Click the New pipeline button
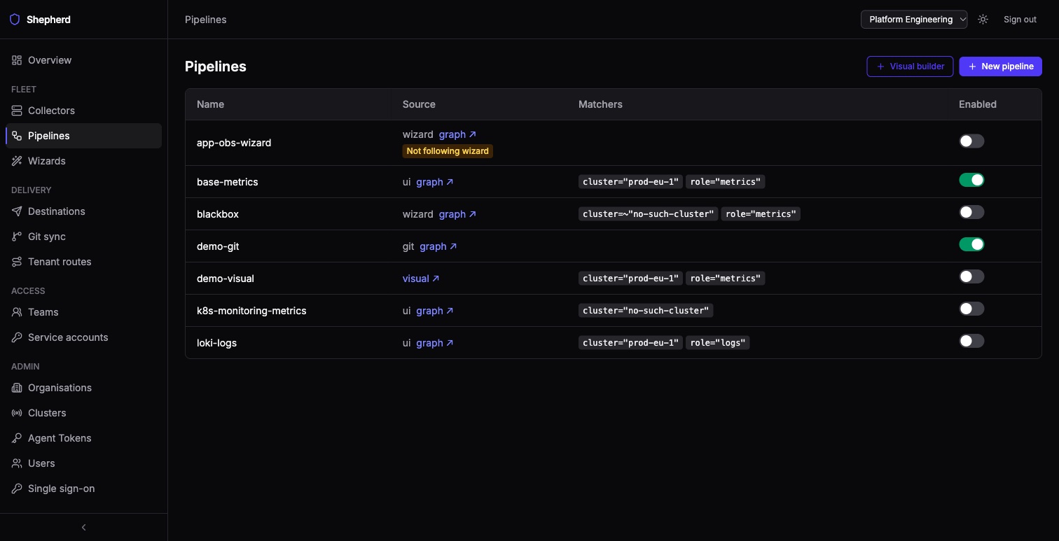The width and height of the screenshot is (1059, 541). coord(1000,66)
